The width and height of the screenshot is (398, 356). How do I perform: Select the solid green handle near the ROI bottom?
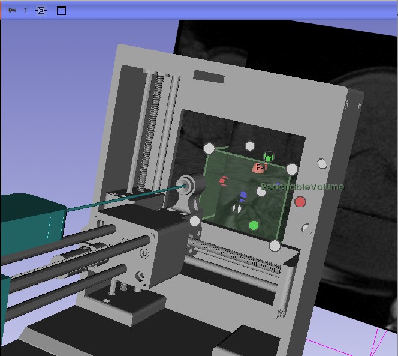[254, 225]
